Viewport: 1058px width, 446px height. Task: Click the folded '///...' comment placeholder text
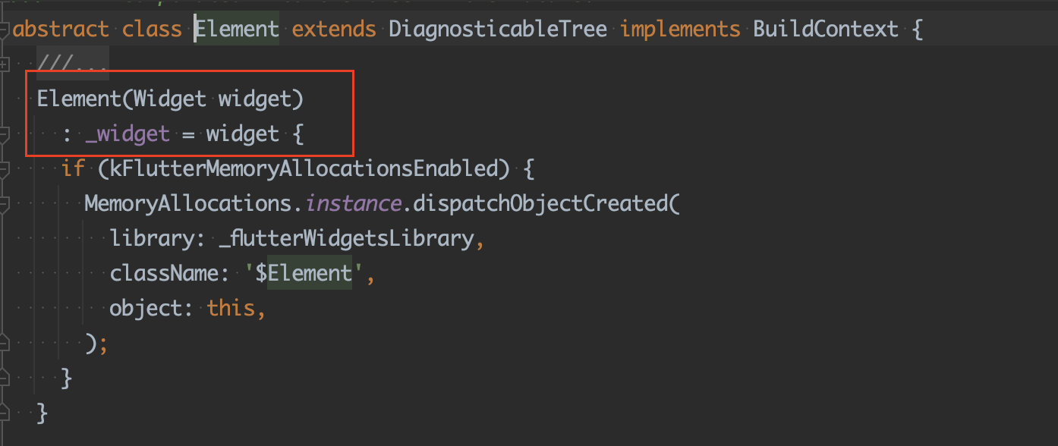(x=73, y=65)
